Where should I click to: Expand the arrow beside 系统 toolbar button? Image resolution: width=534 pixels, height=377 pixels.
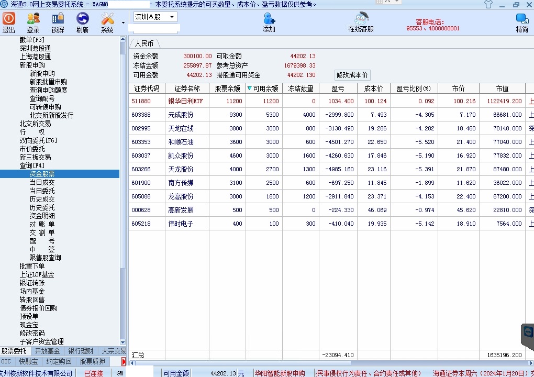click(x=124, y=23)
